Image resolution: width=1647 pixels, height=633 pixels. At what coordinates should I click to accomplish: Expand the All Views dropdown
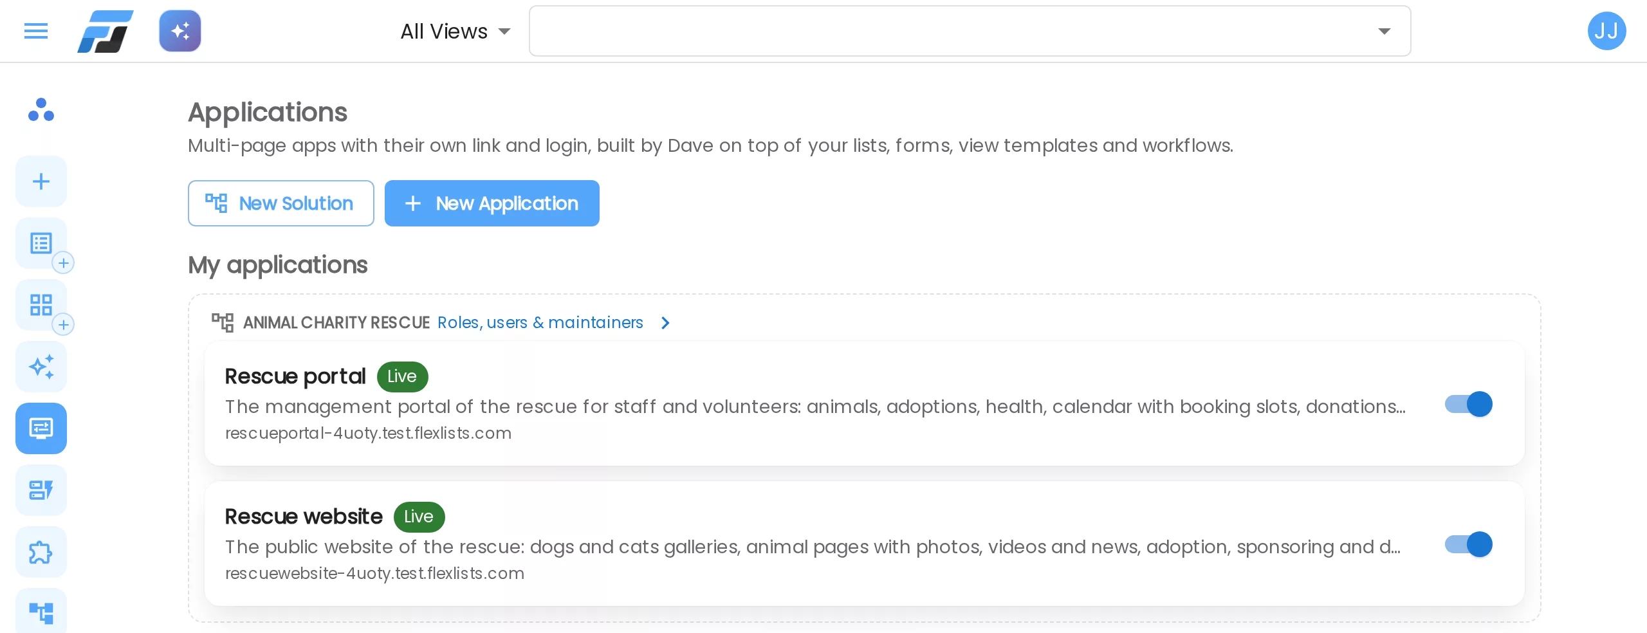pyautogui.click(x=455, y=31)
